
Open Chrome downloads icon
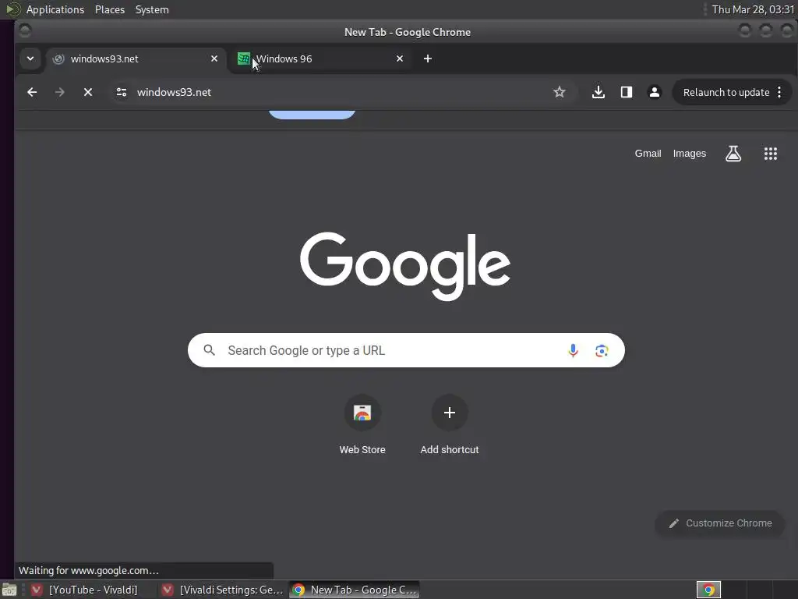[598, 92]
